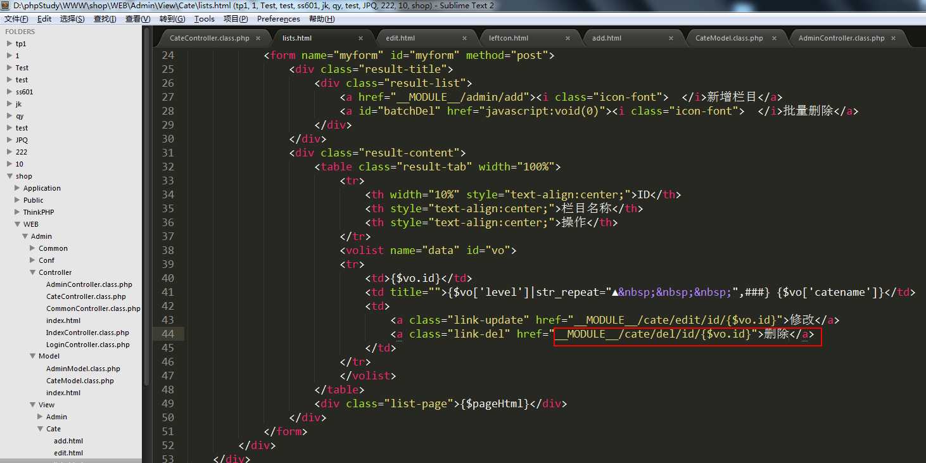Image resolution: width=926 pixels, height=463 pixels.
Task: Collapse the shop folder arrow
Action: pos(9,176)
